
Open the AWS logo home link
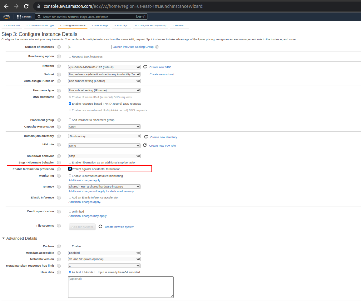coord(7,16)
